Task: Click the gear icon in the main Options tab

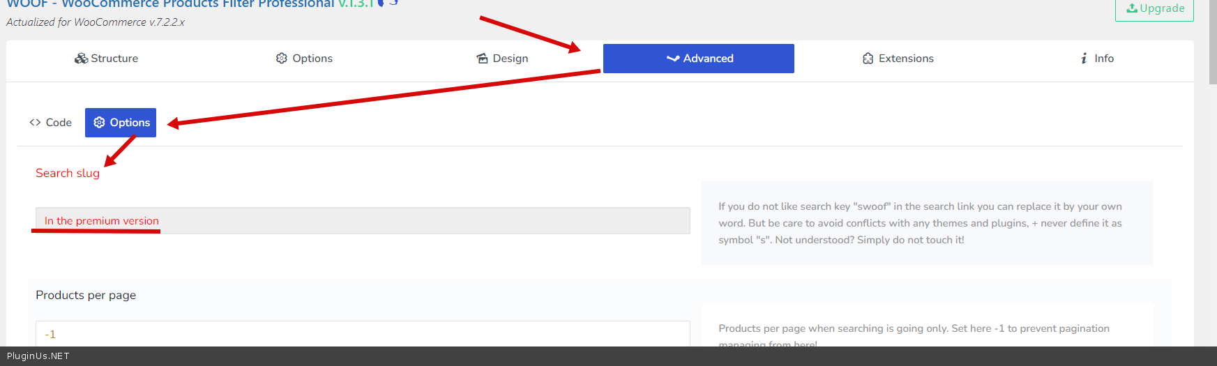Action: [282, 59]
